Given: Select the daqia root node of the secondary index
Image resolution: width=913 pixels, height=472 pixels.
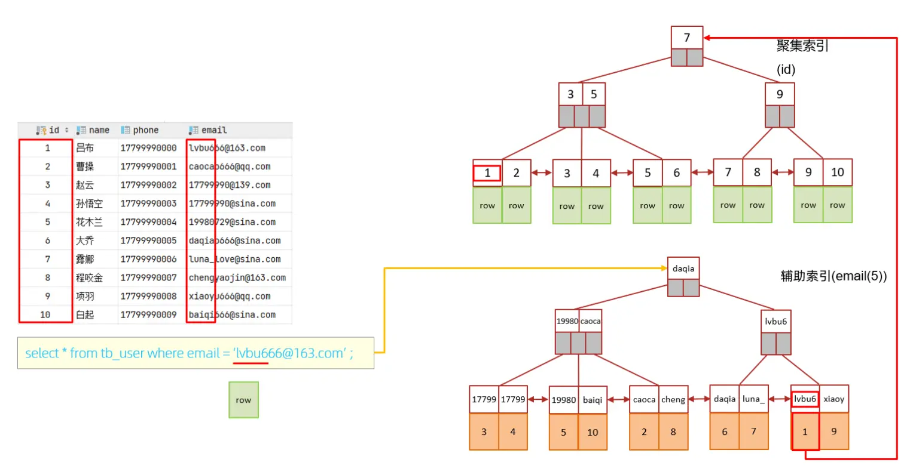Looking at the screenshot, I should [x=683, y=269].
